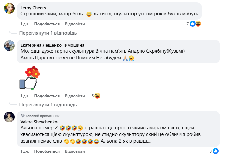This screenshot has height=154, width=227.
Task: Open like reaction on Valera's comment
Action: [x=216, y=151]
